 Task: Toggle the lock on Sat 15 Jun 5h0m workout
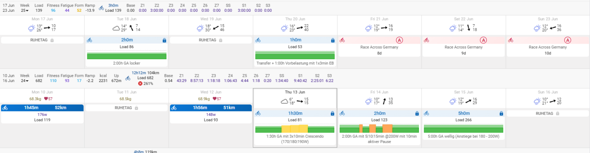tap(501, 114)
